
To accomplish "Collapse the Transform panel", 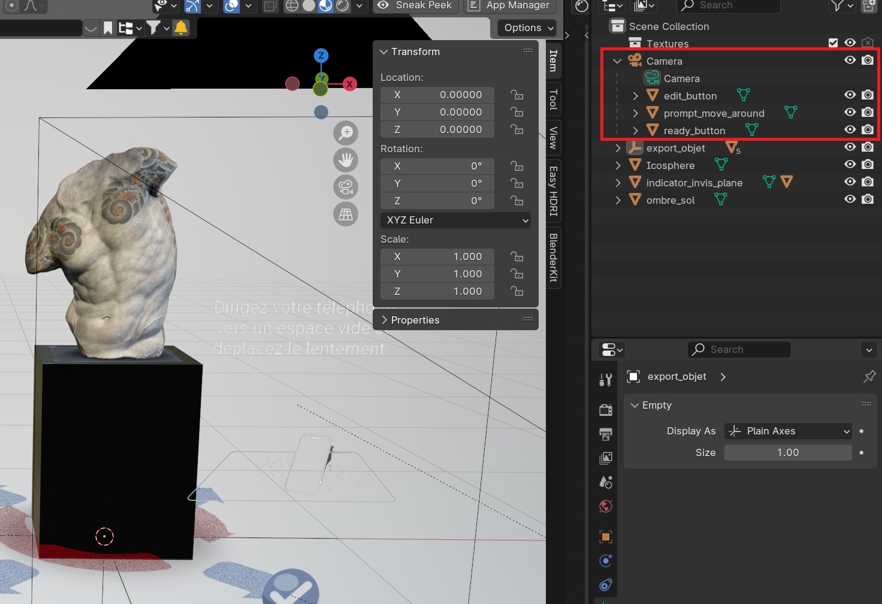I will coord(384,52).
